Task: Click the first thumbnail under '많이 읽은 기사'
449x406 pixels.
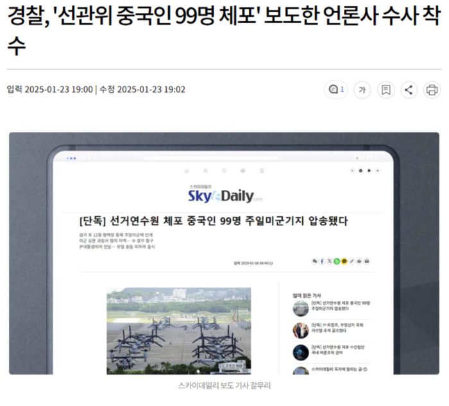Action: [x=301, y=307]
